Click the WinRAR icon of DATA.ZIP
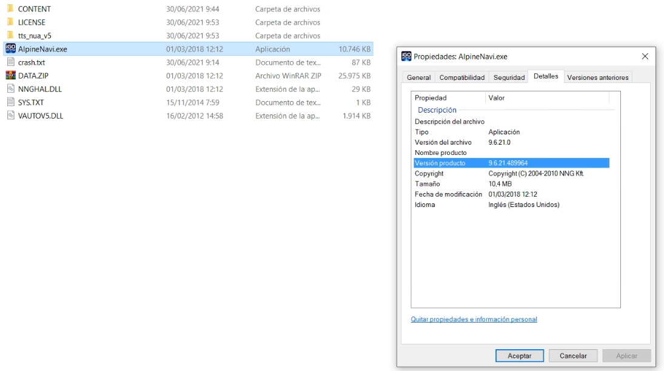The image size is (664, 371). point(10,76)
